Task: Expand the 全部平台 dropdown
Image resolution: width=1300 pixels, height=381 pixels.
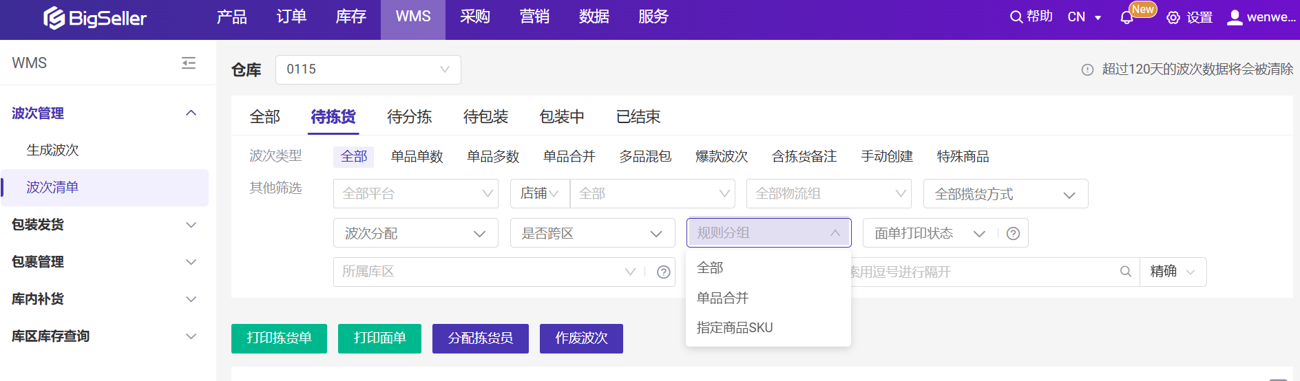Action: [415, 194]
